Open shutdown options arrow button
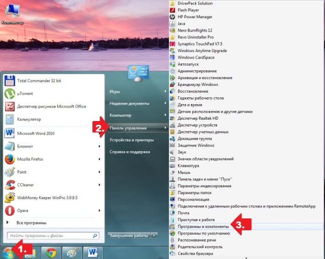 click(x=154, y=235)
